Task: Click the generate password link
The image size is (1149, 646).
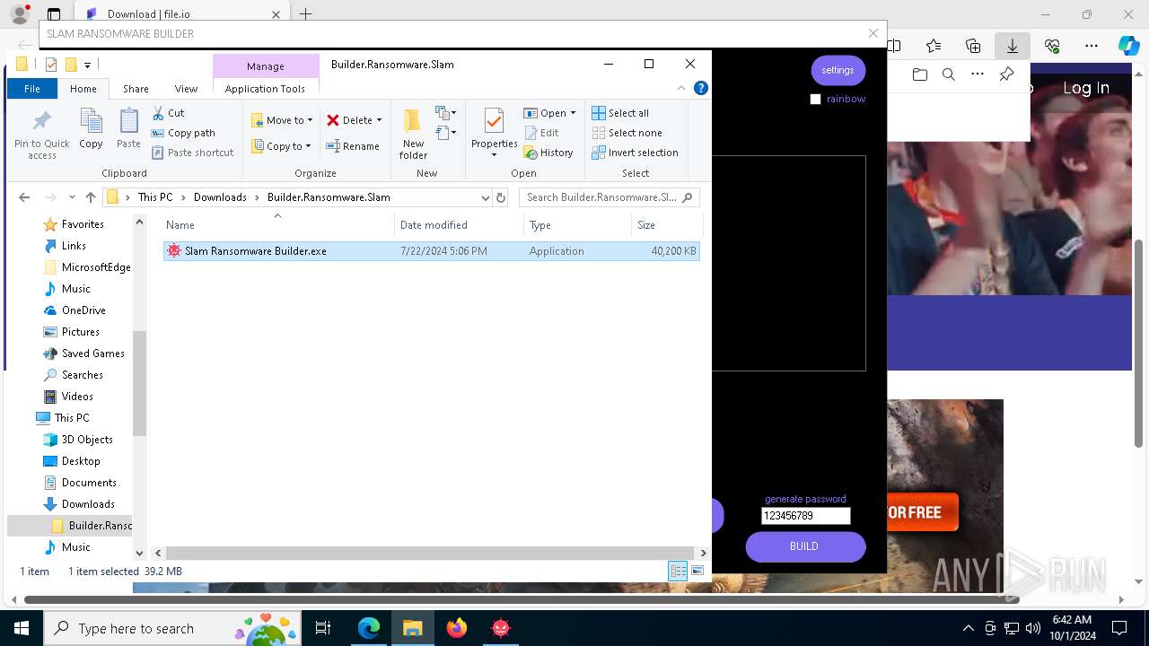Action: 805,499
